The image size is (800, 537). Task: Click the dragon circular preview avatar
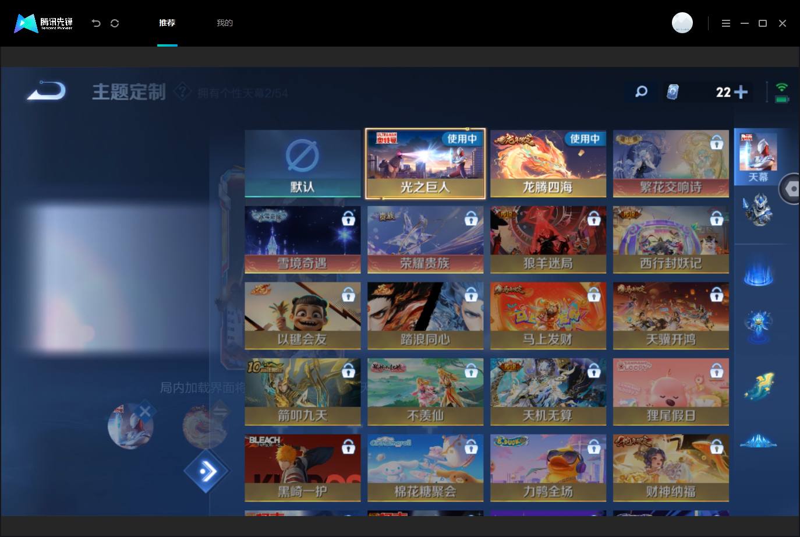pyautogui.click(x=206, y=426)
